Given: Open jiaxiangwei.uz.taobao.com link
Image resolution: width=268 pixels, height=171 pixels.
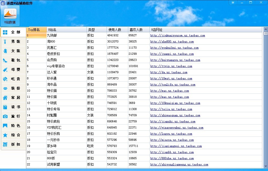Looking at the screenshot, I should pyautogui.click(x=176, y=146).
